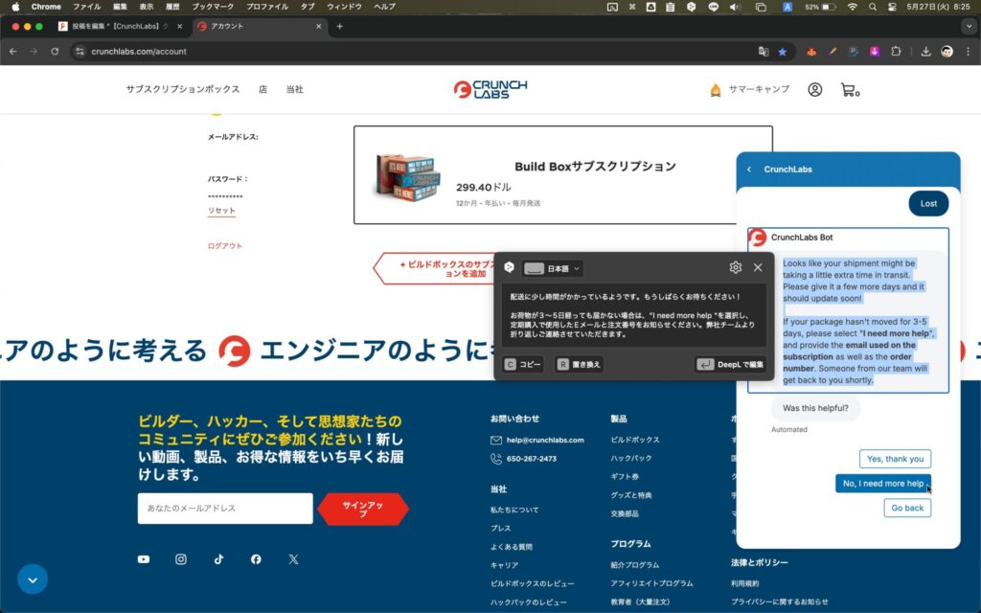Screen dimensions: 981x613
Task: Open サブスクリプションボックス nav menu
Action: (x=183, y=89)
